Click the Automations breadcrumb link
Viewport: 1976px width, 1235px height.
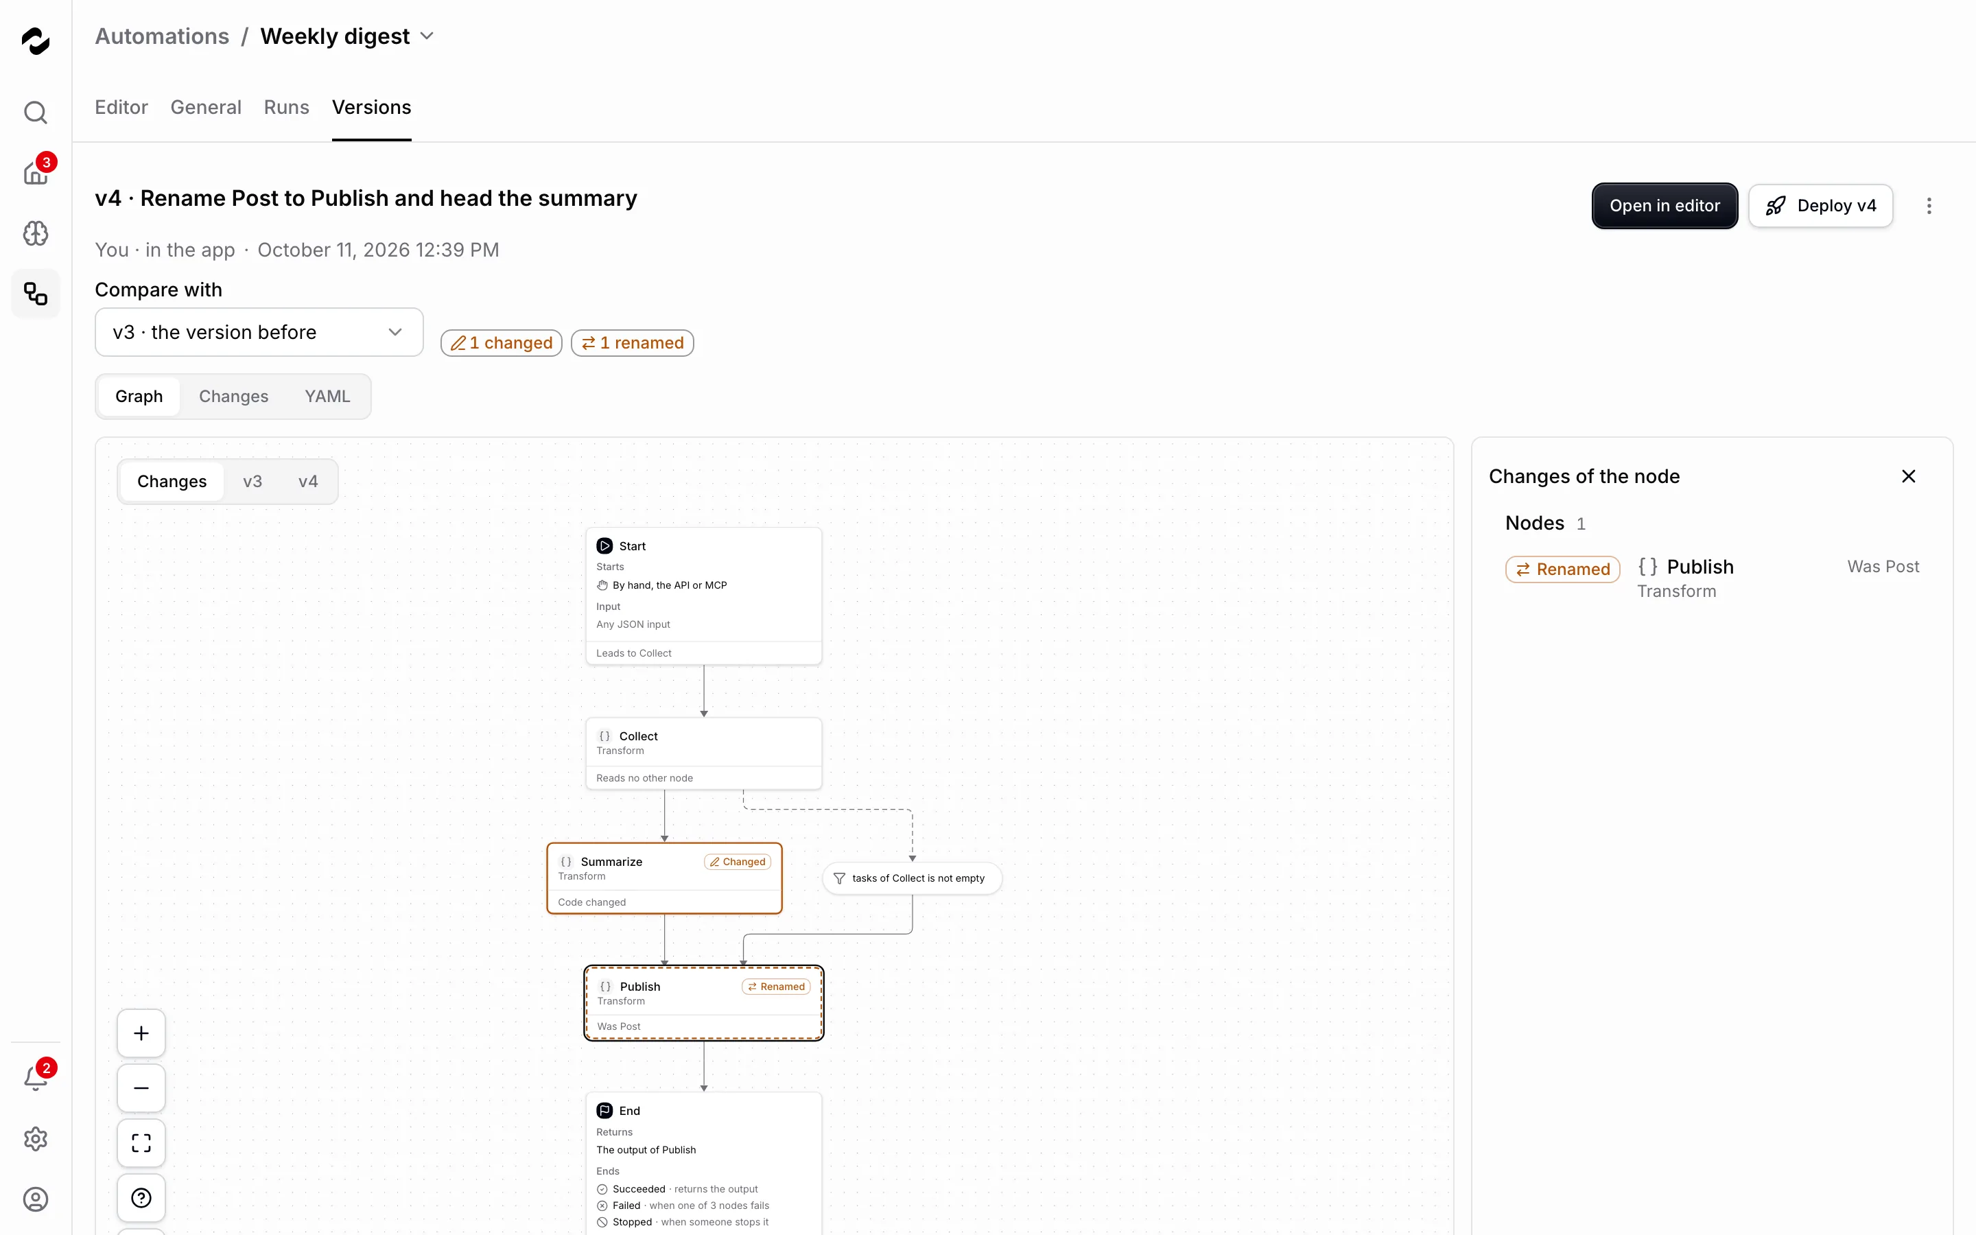coord(162,36)
